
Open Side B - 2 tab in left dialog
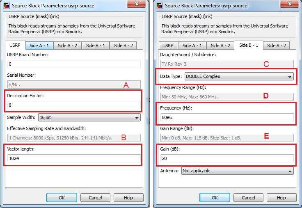pyautogui.click(x=123, y=46)
